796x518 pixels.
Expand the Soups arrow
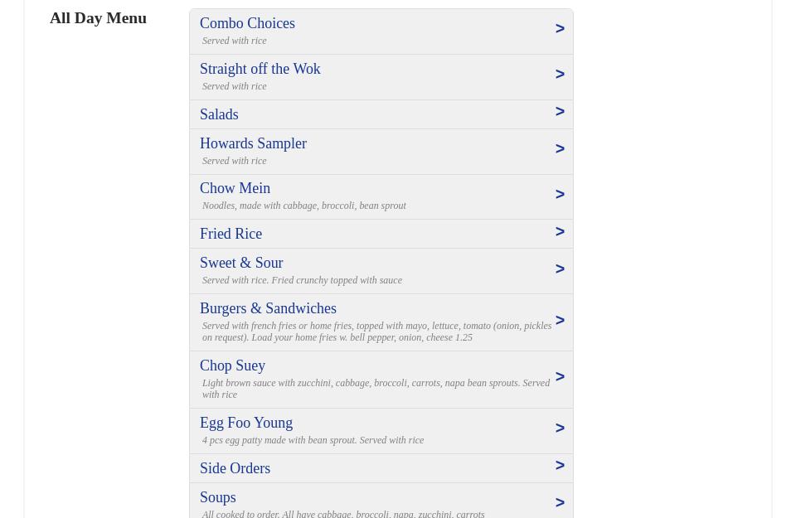[x=560, y=503]
